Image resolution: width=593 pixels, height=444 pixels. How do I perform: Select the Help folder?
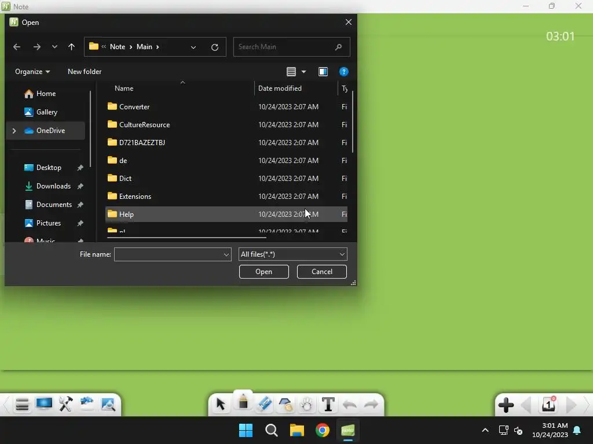pyautogui.click(x=226, y=214)
